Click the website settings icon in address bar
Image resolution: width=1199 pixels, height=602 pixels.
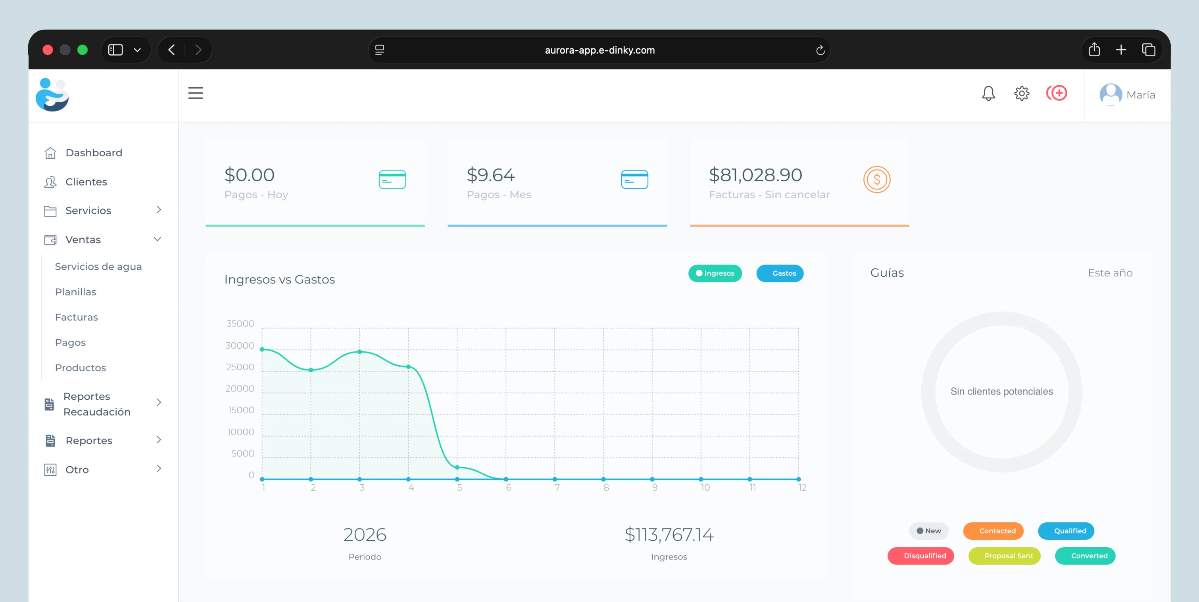(379, 50)
